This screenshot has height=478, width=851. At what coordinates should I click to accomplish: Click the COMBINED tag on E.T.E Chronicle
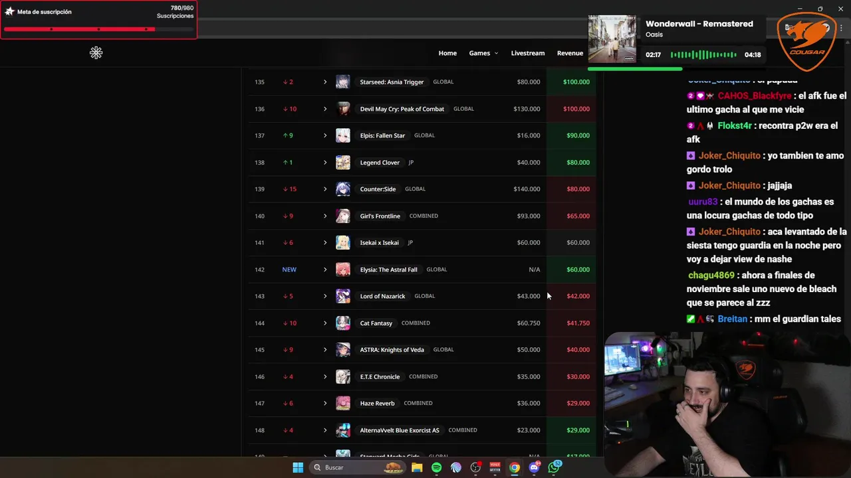click(424, 376)
